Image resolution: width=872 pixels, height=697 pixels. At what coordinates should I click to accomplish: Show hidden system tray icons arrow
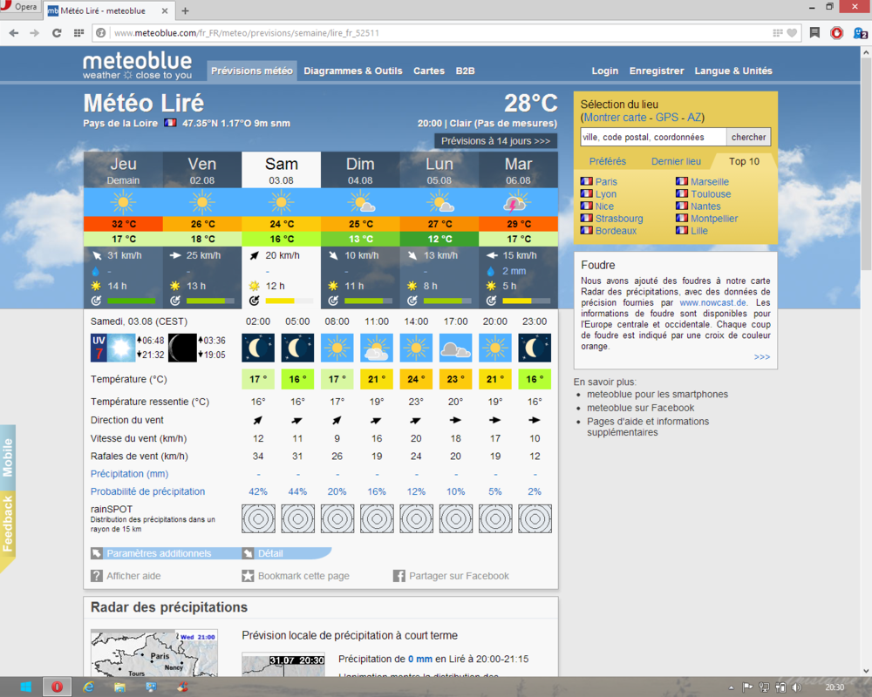pyautogui.click(x=731, y=687)
